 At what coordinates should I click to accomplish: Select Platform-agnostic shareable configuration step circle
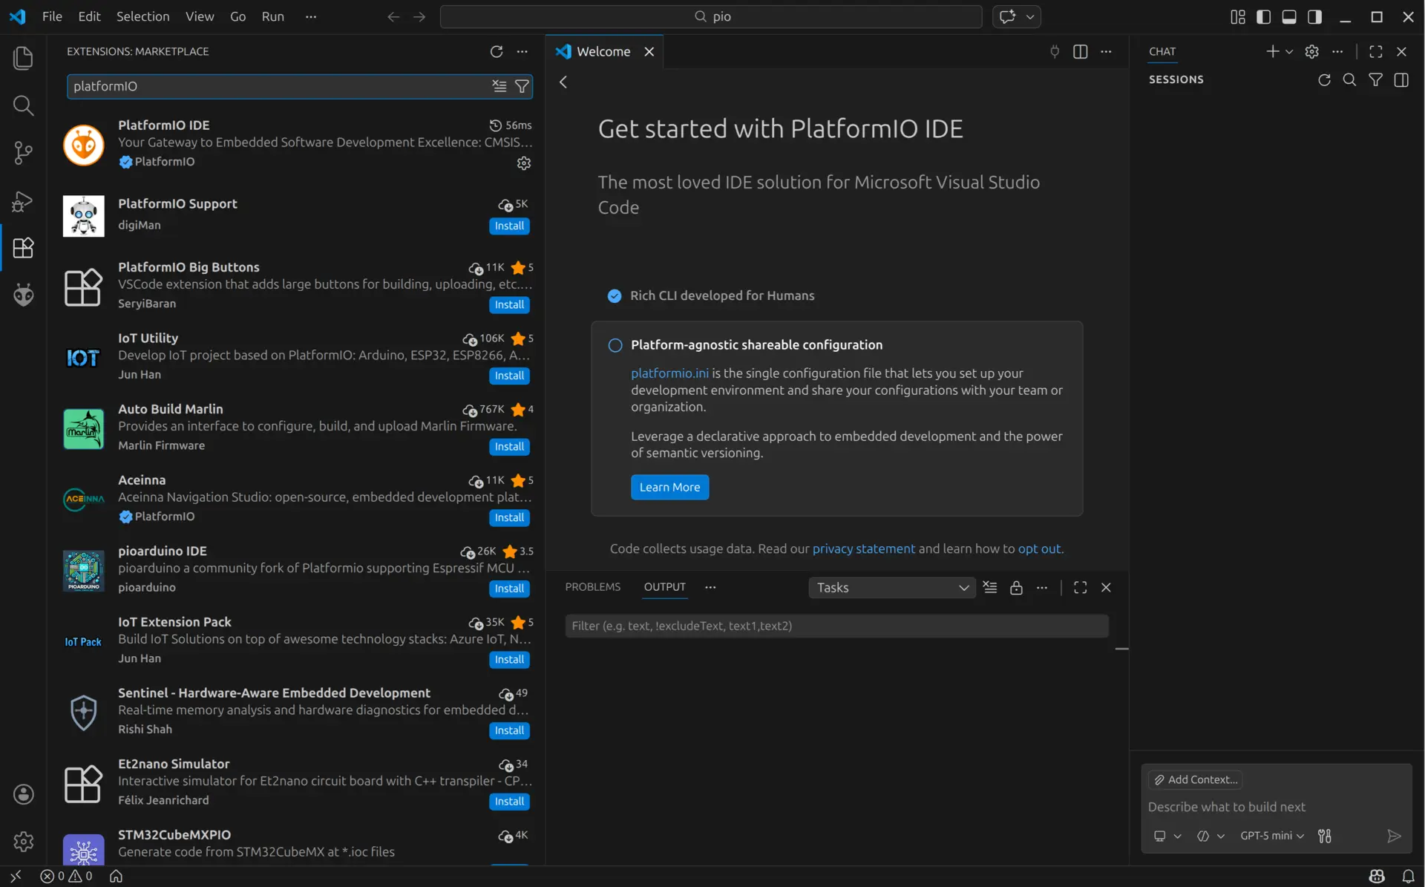click(615, 345)
